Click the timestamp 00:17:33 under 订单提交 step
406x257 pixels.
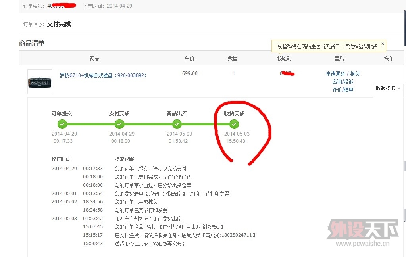tap(63, 141)
